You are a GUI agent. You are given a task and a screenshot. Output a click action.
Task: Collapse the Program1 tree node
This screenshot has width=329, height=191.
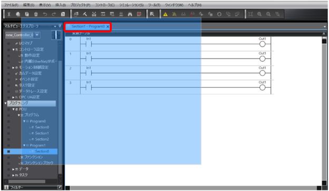pyautogui.click(x=24, y=145)
